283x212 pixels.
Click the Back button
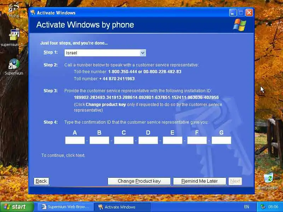point(41,181)
